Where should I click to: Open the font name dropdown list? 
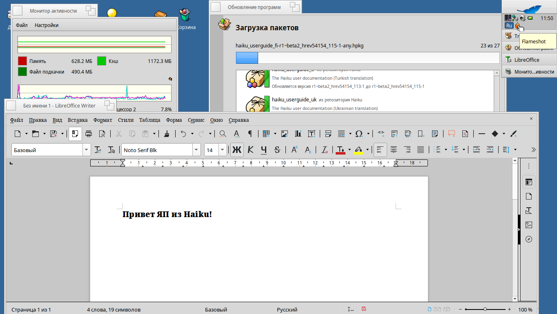pyautogui.click(x=197, y=150)
